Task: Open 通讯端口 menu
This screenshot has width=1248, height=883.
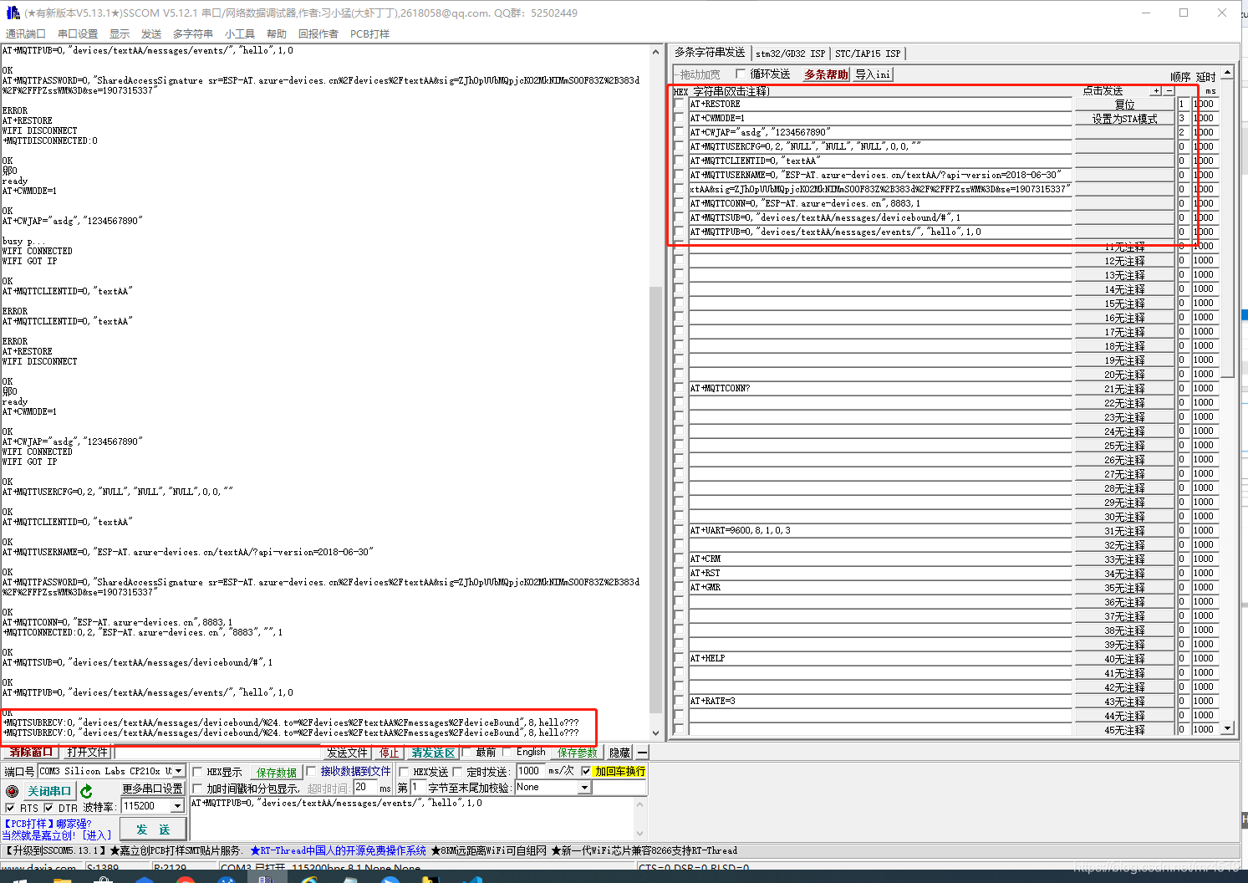Action: coord(25,34)
